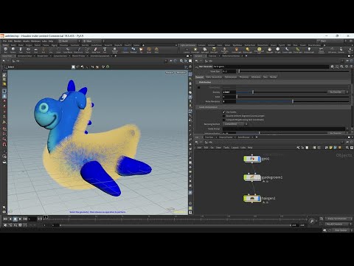Click the Relax Iterations slider handle
The image size is (354, 266).
pyautogui.click(x=293, y=101)
